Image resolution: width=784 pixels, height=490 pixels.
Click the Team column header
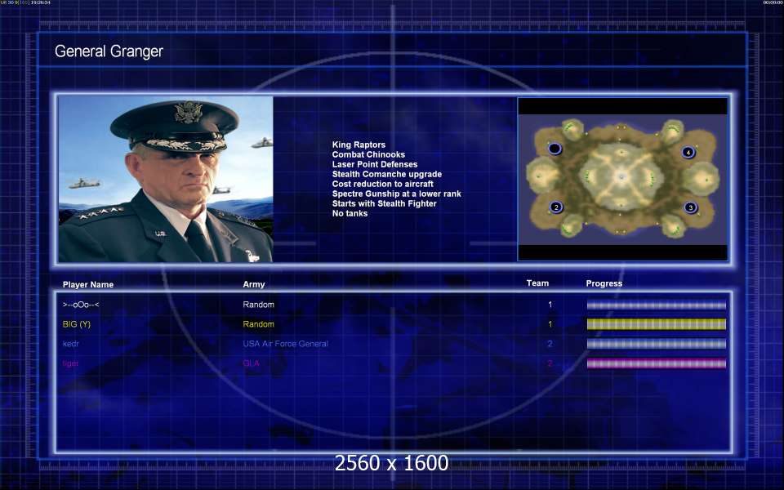pos(537,283)
